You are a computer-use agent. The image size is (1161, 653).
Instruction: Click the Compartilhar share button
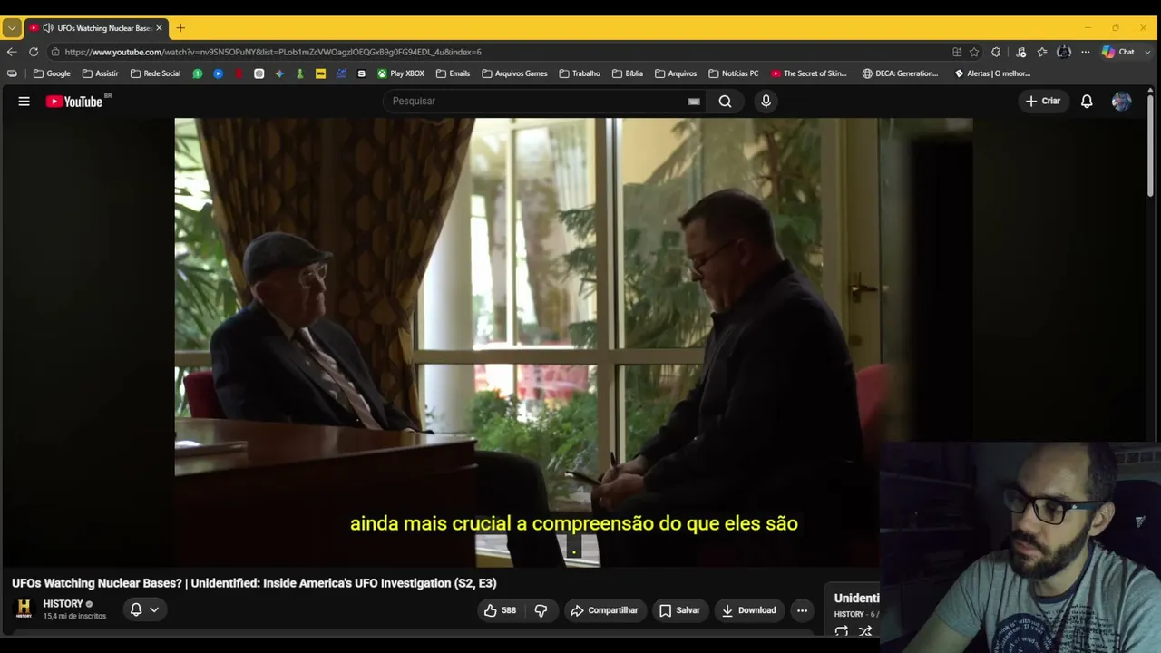[x=604, y=610]
